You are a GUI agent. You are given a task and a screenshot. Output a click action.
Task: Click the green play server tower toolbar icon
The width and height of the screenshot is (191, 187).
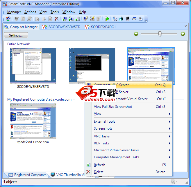(77, 19)
